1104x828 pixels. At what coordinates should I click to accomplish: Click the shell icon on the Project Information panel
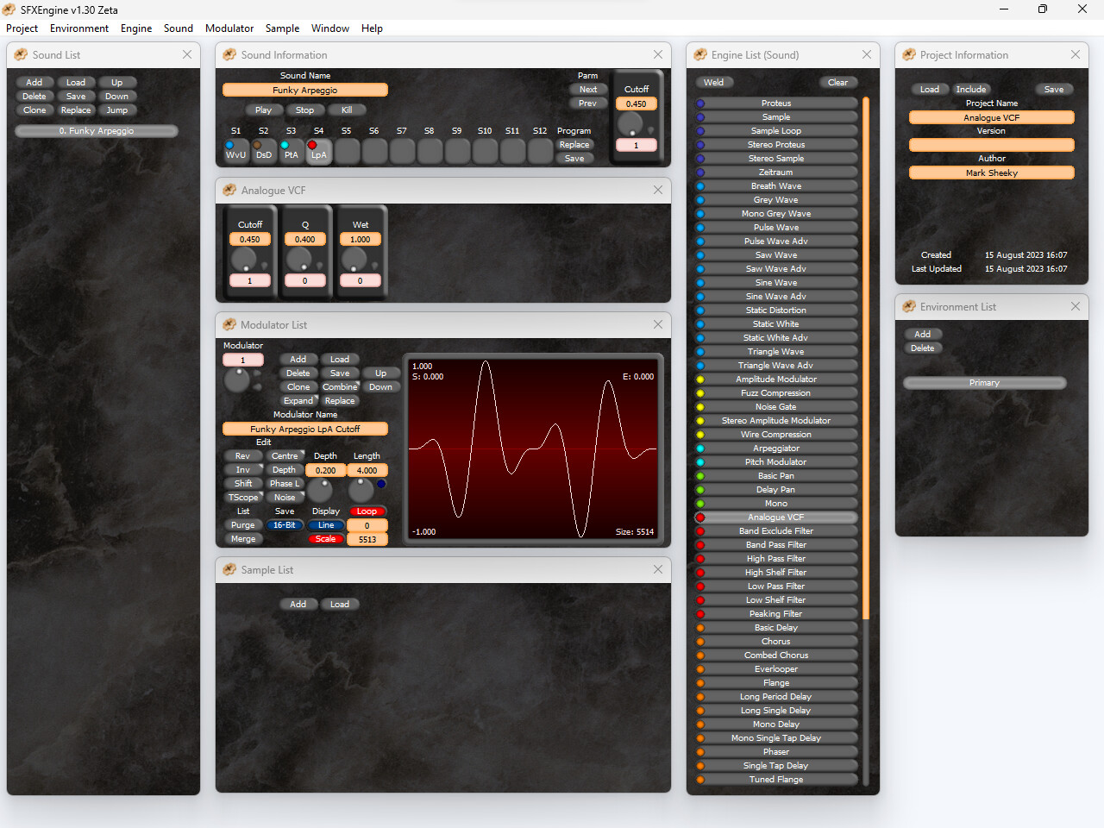pos(909,54)
